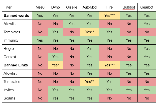The width and height of the screenshot is (160, 104).
Task: Click the yellow Yes* cell under Dyno
Action: (55, 65)
